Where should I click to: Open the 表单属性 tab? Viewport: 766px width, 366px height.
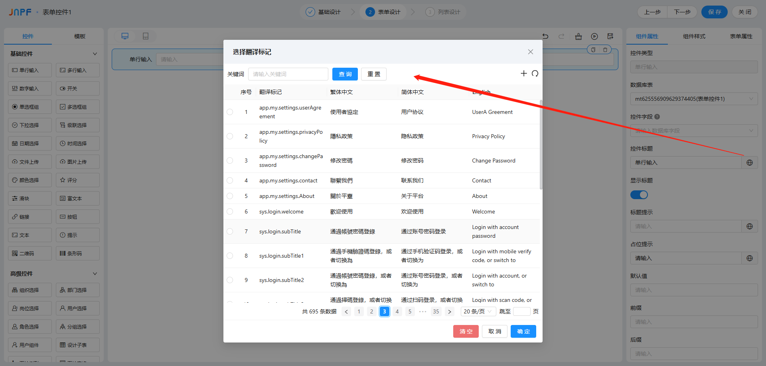[x=741, y=36]
